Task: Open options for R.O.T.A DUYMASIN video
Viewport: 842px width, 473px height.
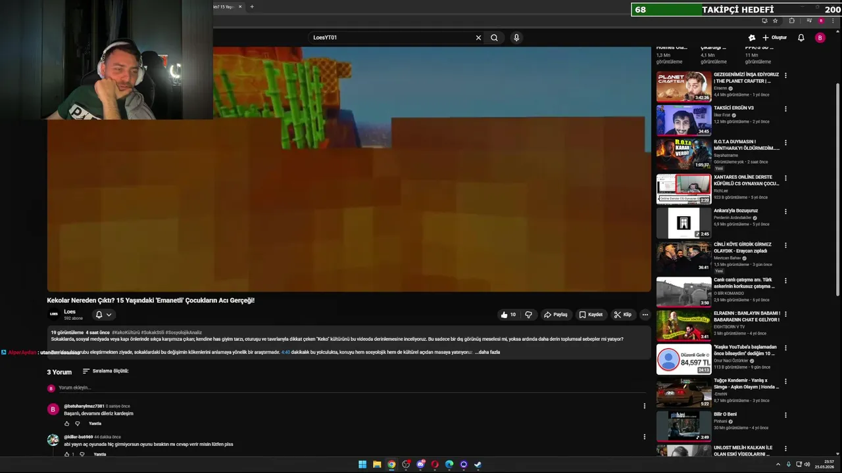Action: coord(785,143)
